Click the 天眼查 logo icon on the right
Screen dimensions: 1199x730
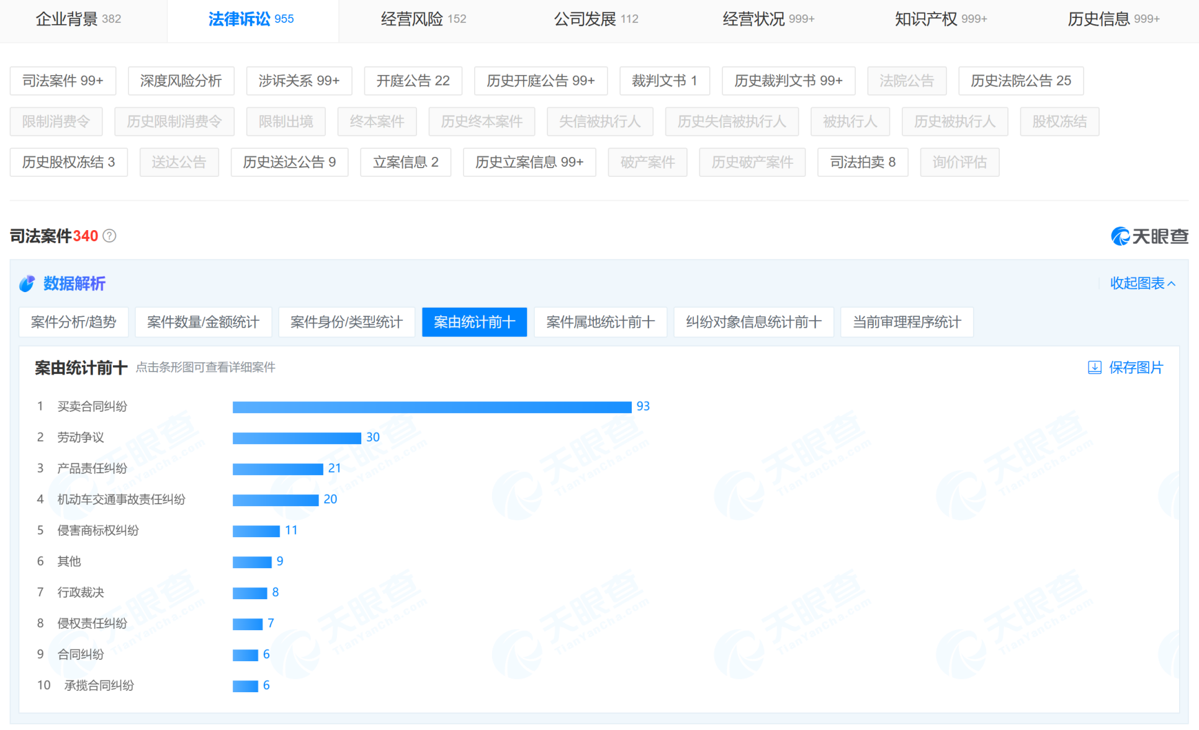pos(1121,236)
